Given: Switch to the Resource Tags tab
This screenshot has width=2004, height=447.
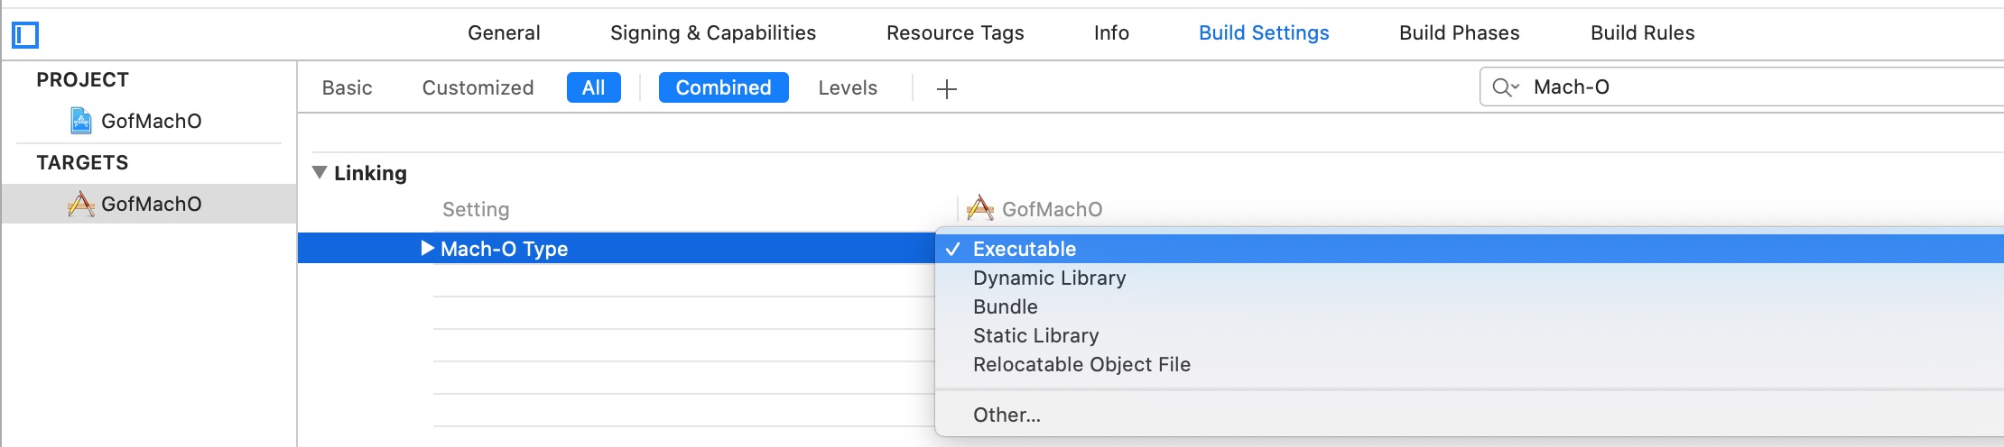Looking at the screenshot, I should [x=955, y=33].
